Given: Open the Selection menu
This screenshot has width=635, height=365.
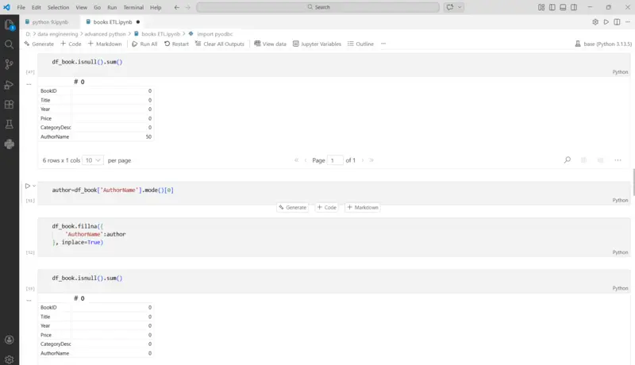Looking at the screenshot, I should (x=58, y=7).
